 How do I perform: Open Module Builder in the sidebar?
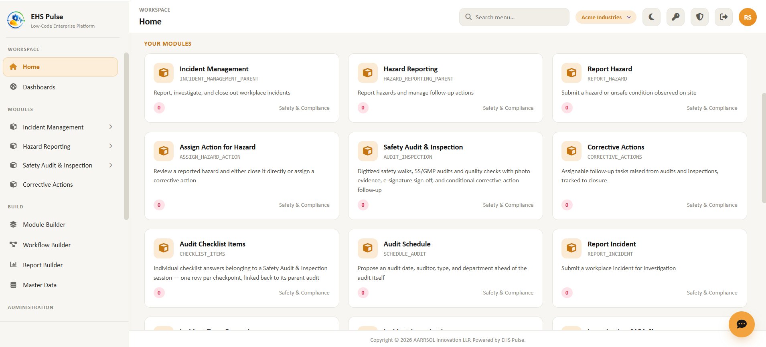click(60, 224)
